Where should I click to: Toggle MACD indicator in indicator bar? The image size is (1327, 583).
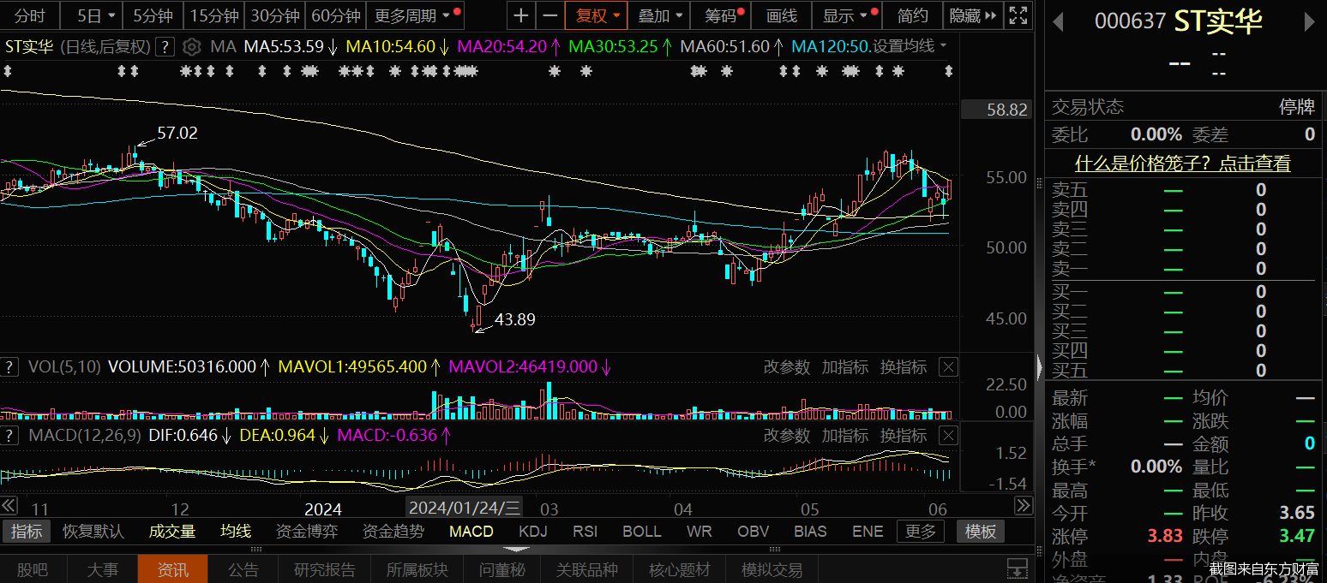pos(471,532)
